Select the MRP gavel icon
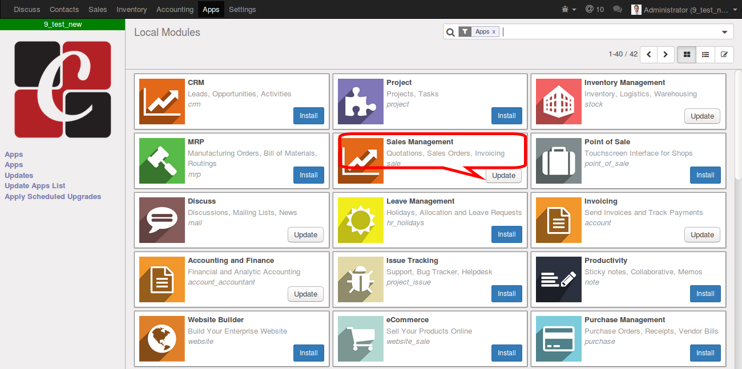This screenshot has width=742, height=369. pyautogui.click(x=162, y=161)
